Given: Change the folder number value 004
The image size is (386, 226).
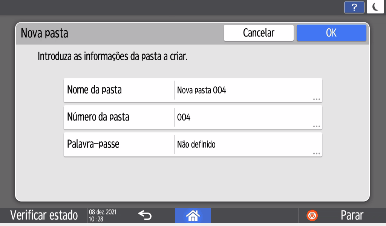Looking at the screenshot, I should pyautogui.click(x=184, y=118).
